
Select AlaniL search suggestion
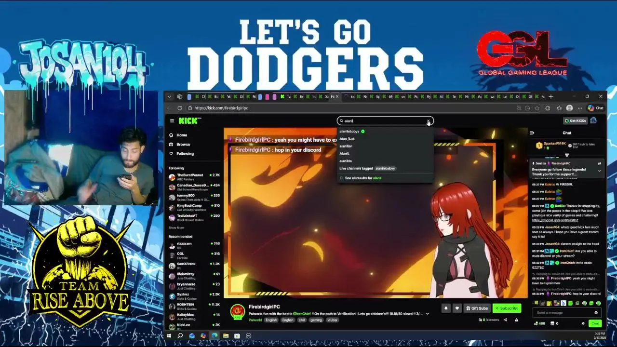(x=385, y=153)
